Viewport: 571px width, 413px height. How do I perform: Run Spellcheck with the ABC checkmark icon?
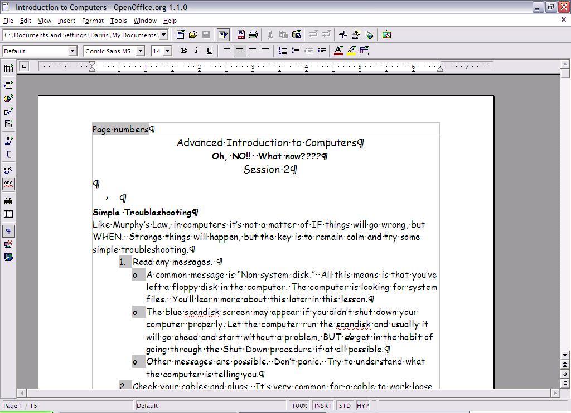[x=8, y=170]
